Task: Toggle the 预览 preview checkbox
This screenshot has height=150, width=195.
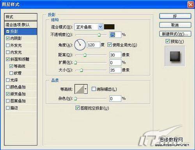Action: (168, 41)
